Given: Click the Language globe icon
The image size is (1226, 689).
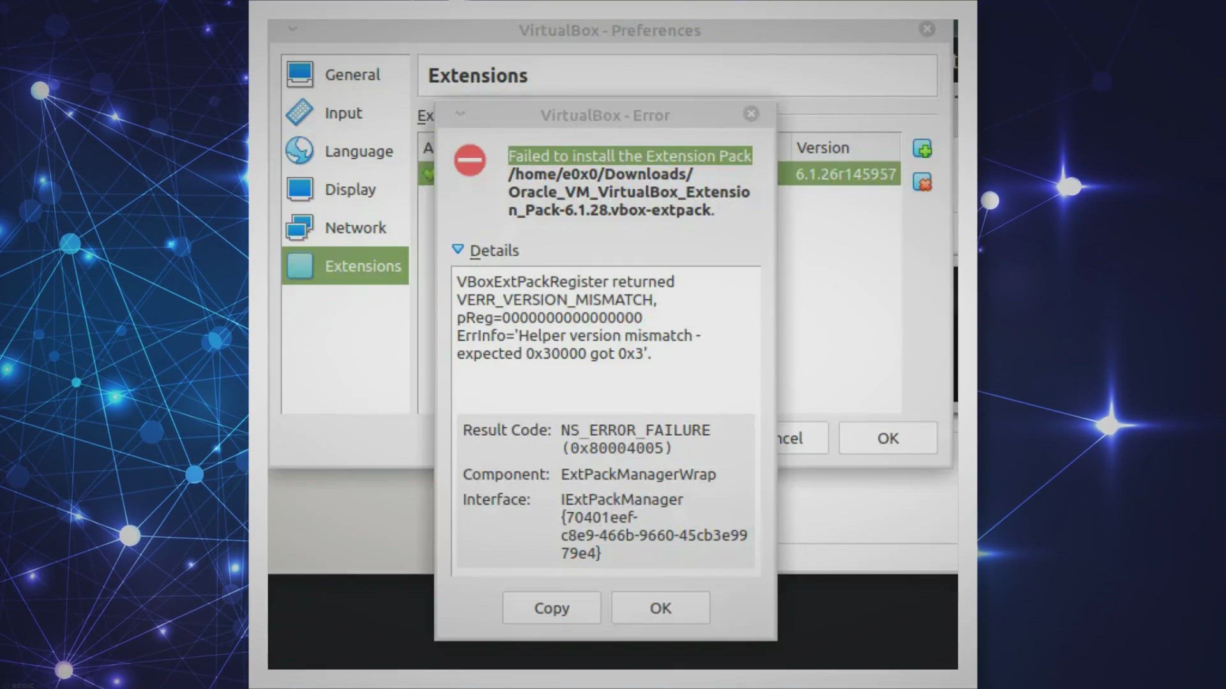Looking at the screenshot, I should pyautogui.click(x=299, y=151).
